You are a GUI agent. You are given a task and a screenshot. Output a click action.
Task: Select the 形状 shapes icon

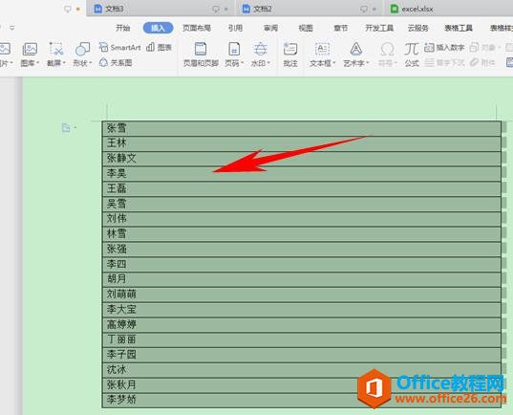tap(82, 49)
